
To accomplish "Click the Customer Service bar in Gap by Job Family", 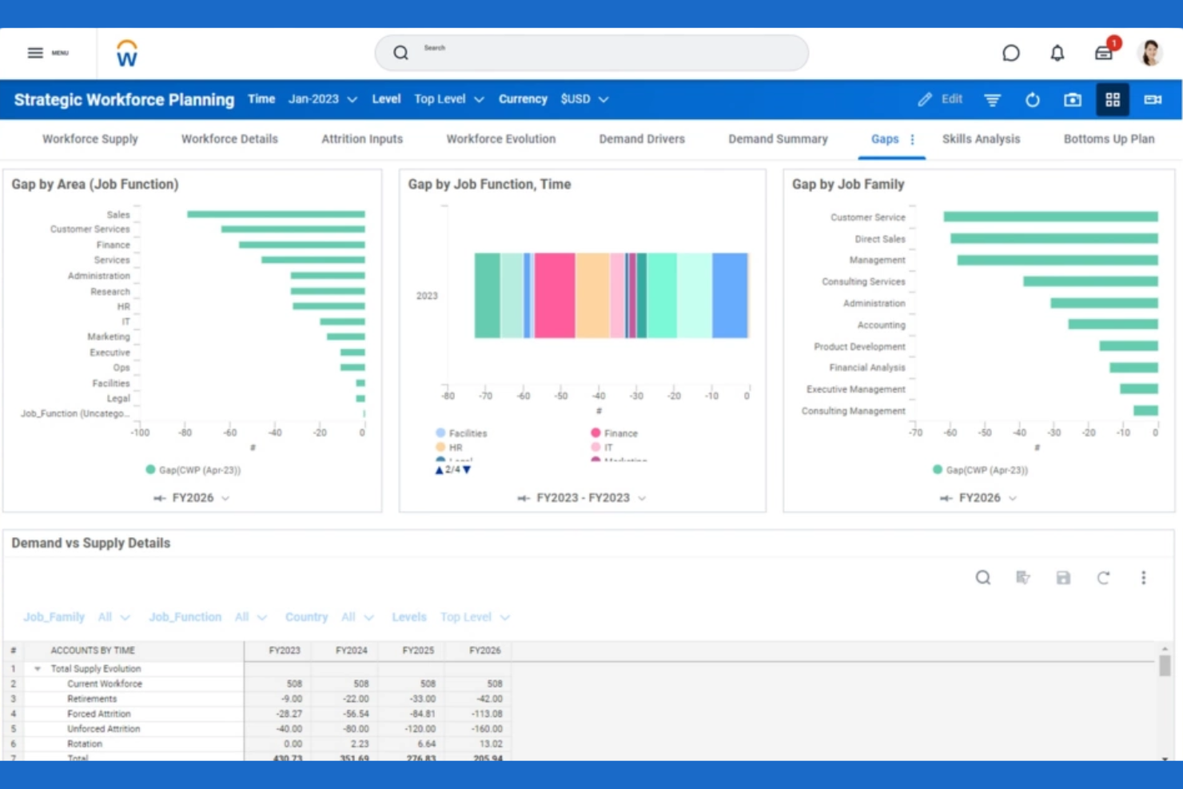I will pyautogui.click(x=1050, y=217).
